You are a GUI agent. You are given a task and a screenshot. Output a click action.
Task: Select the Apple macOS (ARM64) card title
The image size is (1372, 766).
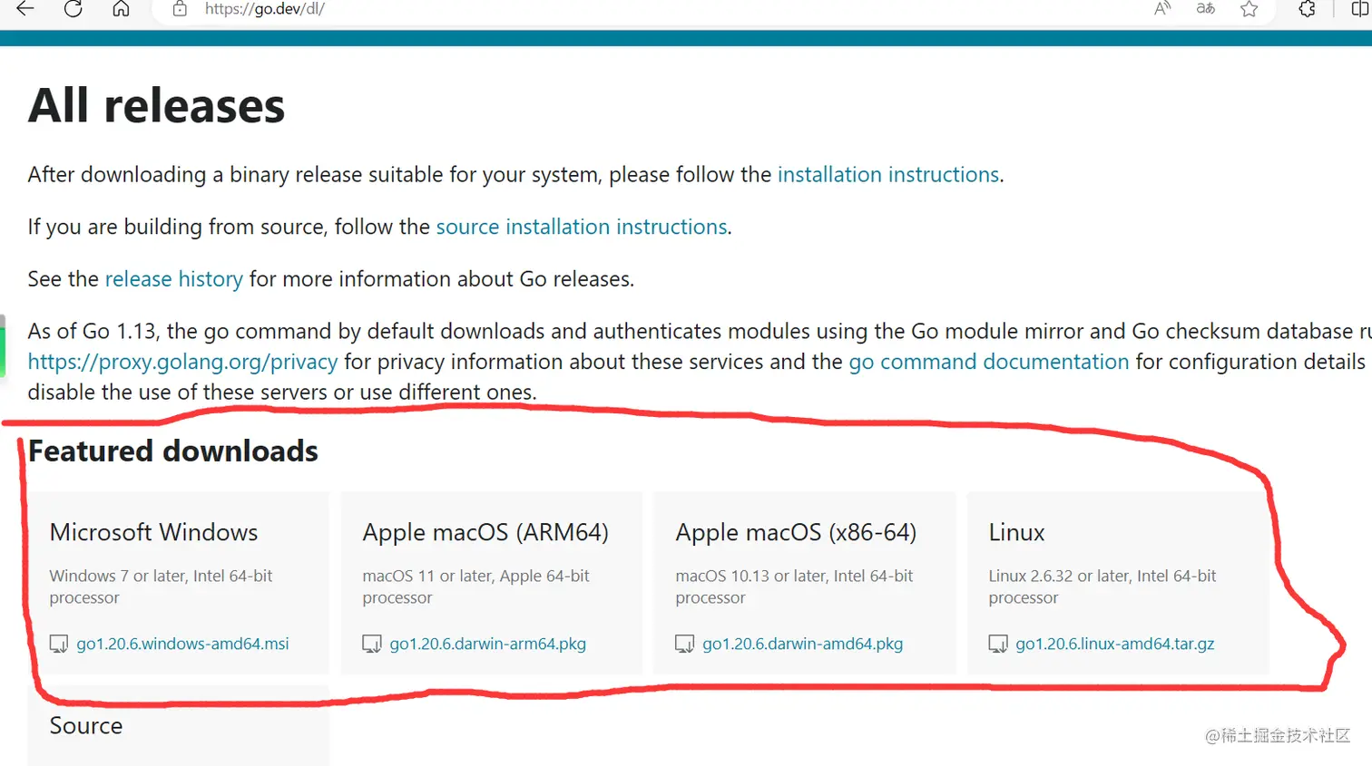485,532
